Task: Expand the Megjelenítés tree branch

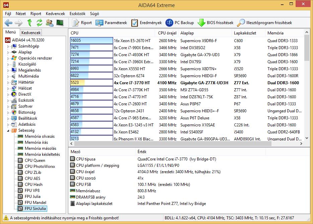Action: point(8,71)
